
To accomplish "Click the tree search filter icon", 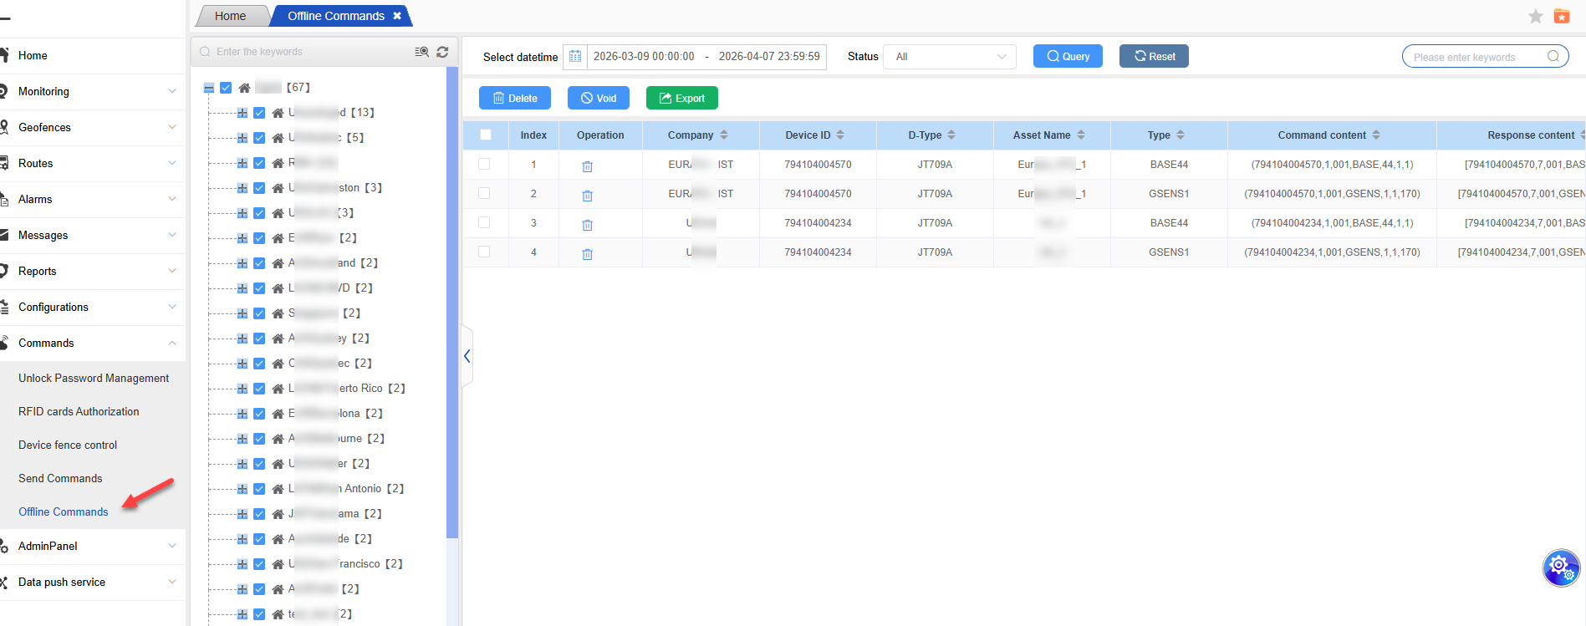I will click(x=421, y=52).
